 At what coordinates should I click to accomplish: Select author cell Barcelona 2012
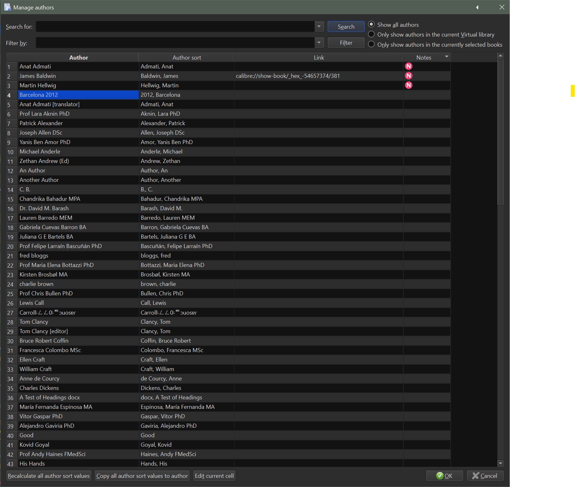click(78, 95)
